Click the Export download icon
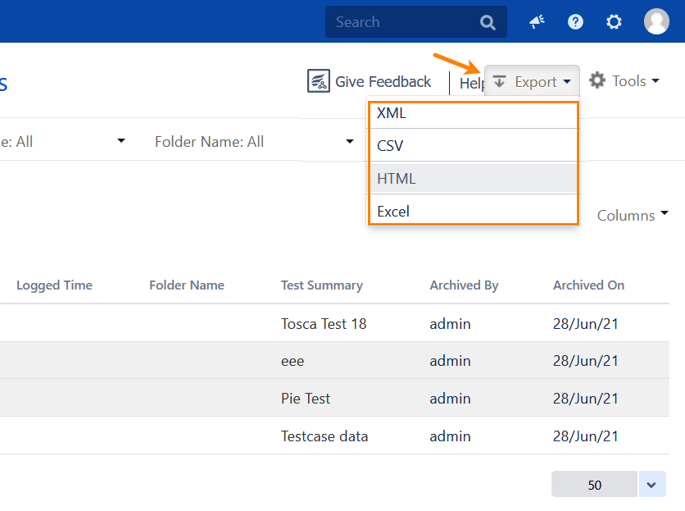 (499, 80)
